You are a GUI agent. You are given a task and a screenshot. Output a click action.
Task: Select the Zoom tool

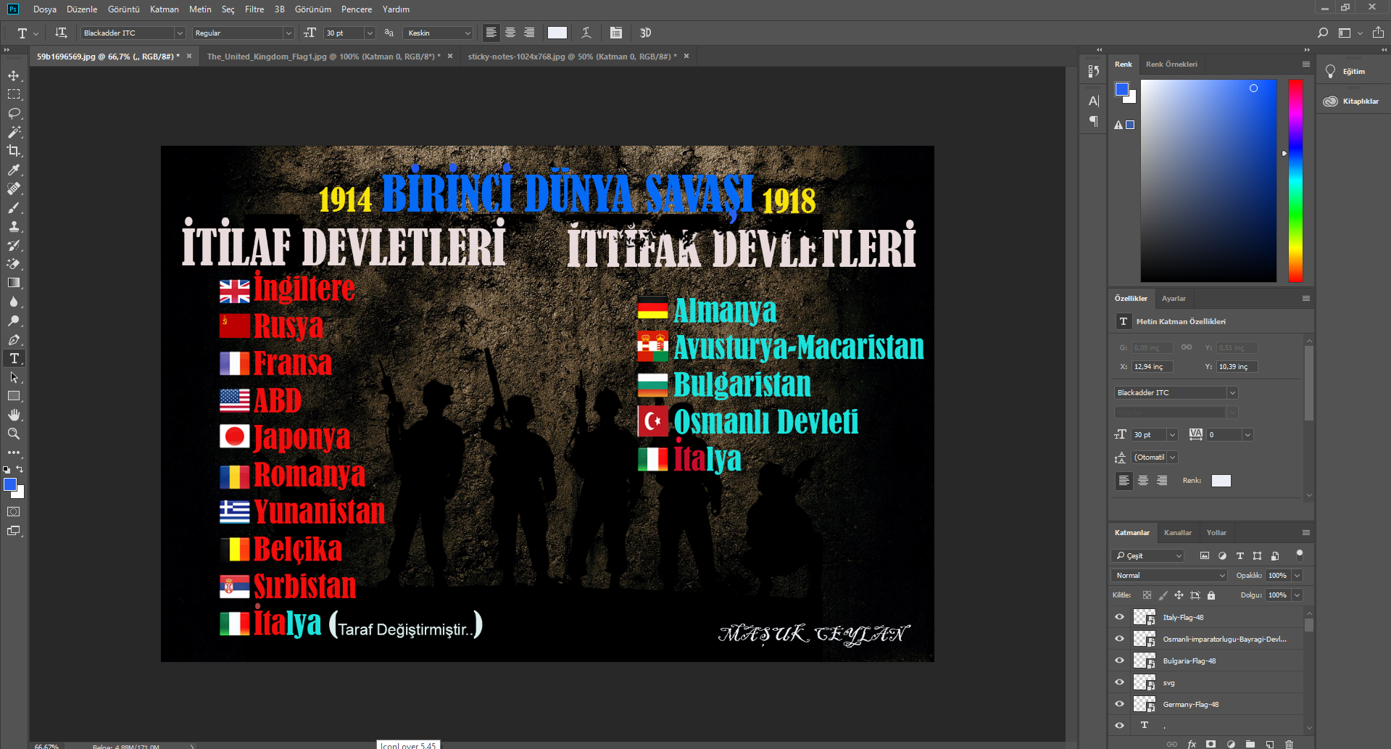[x=14, y=434]
